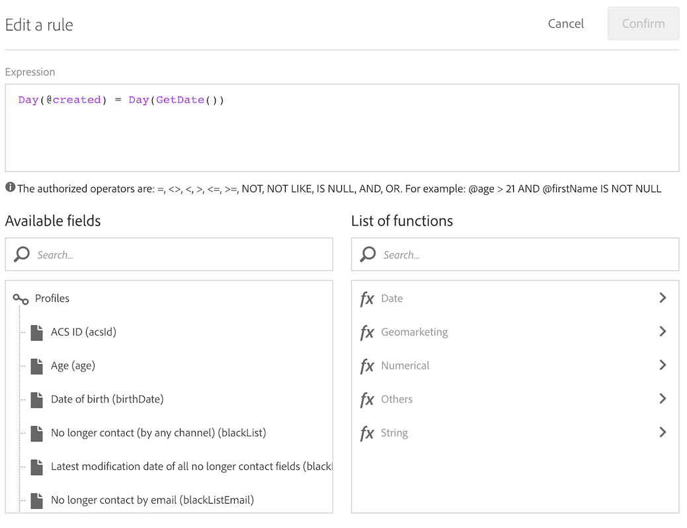Click the Available fields search magnifier icon
This screenshot has height=528, width=687.
[22, 254]
